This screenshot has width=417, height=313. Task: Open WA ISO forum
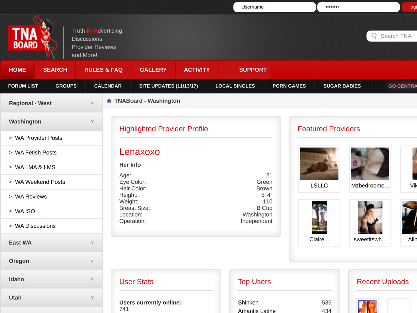pos(51,211)
